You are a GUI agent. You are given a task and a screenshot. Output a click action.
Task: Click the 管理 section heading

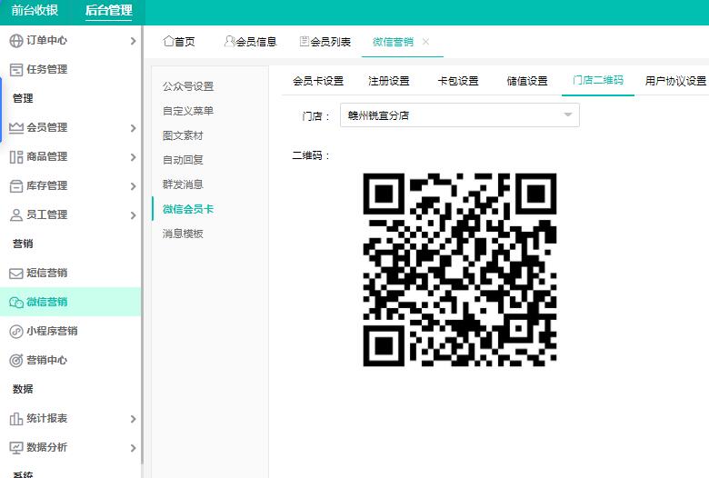coord(23,98)
